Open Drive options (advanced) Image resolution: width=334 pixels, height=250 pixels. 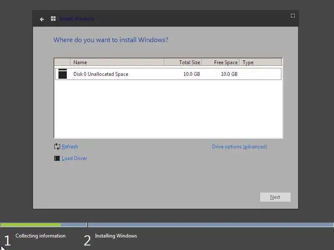coord(239,147)
